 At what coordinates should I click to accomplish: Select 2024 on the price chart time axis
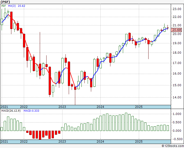click(x=100, y=107)
